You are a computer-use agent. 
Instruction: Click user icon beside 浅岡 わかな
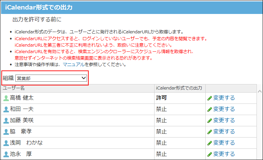[x=6, y=143]
